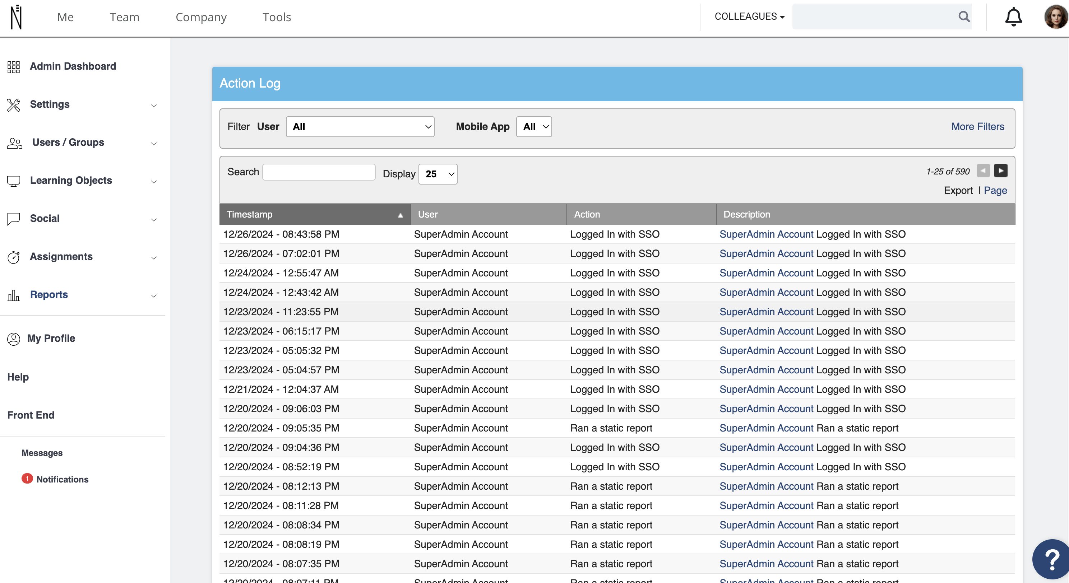Screen dimensions: 1069x583
Task: Click the N logo in header
Action: pos(16,17)
